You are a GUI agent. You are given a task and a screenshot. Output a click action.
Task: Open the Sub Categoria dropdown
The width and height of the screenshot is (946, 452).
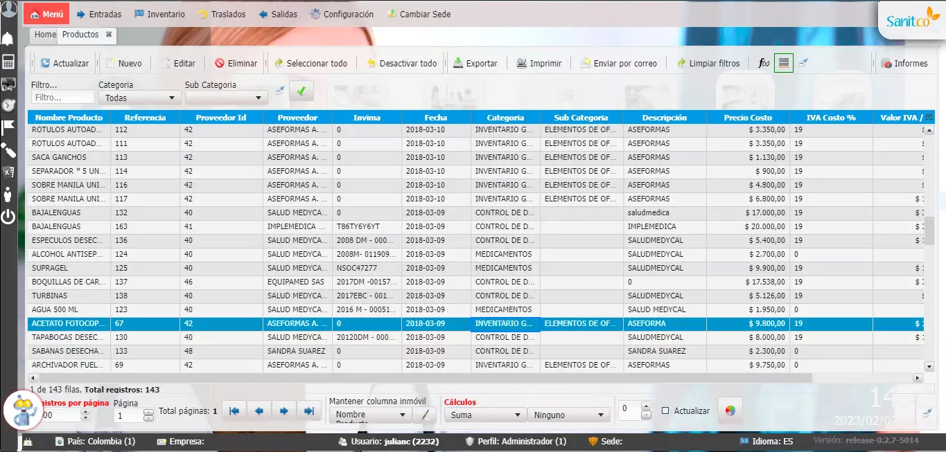point(226,98)
